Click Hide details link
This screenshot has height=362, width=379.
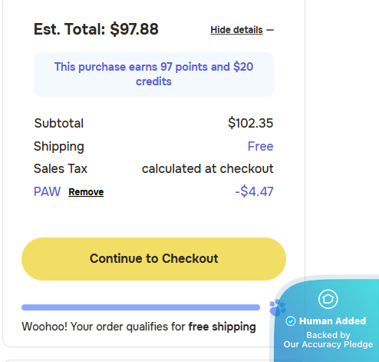pyautogui.click(x=236, y=30)
